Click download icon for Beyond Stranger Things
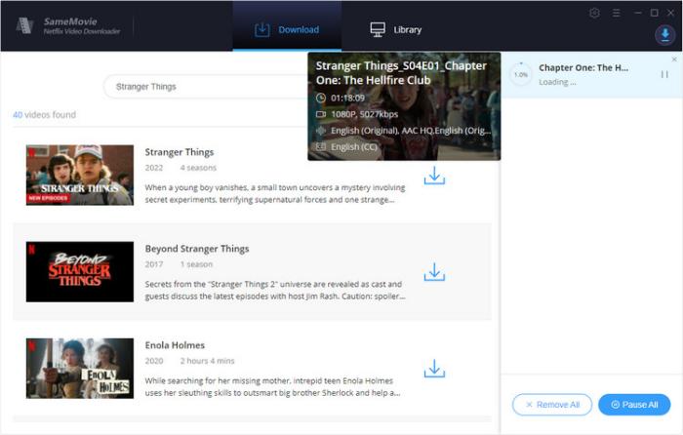683x435 pixels. (434, 272)
